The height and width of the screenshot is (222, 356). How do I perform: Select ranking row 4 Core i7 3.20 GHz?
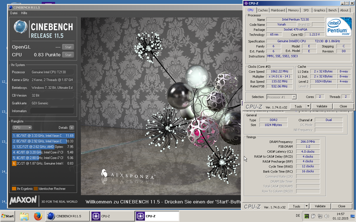(x=43, y=152)
